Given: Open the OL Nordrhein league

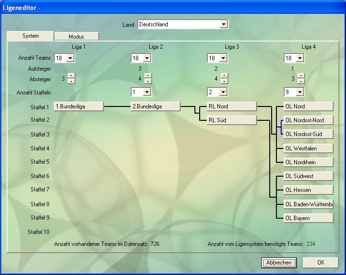Looking at the screenshot, I should pyautogui.click(x=308, y=162).
